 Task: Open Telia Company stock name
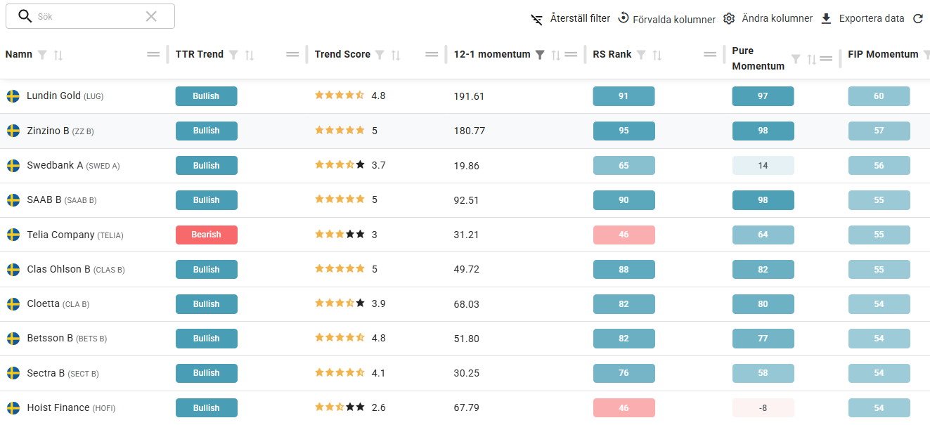pos(60,235)
